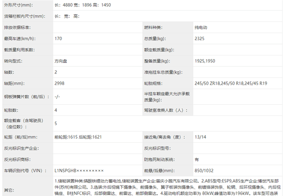
Task: Click the 总质量 value 2325
Action: coord(200,39)
